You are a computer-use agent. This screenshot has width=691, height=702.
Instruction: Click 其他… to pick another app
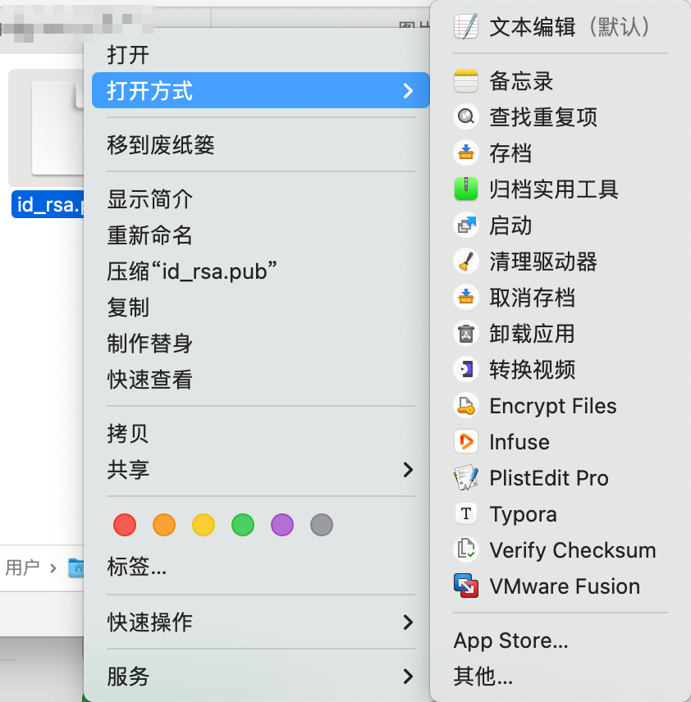(x=561, y=676)
